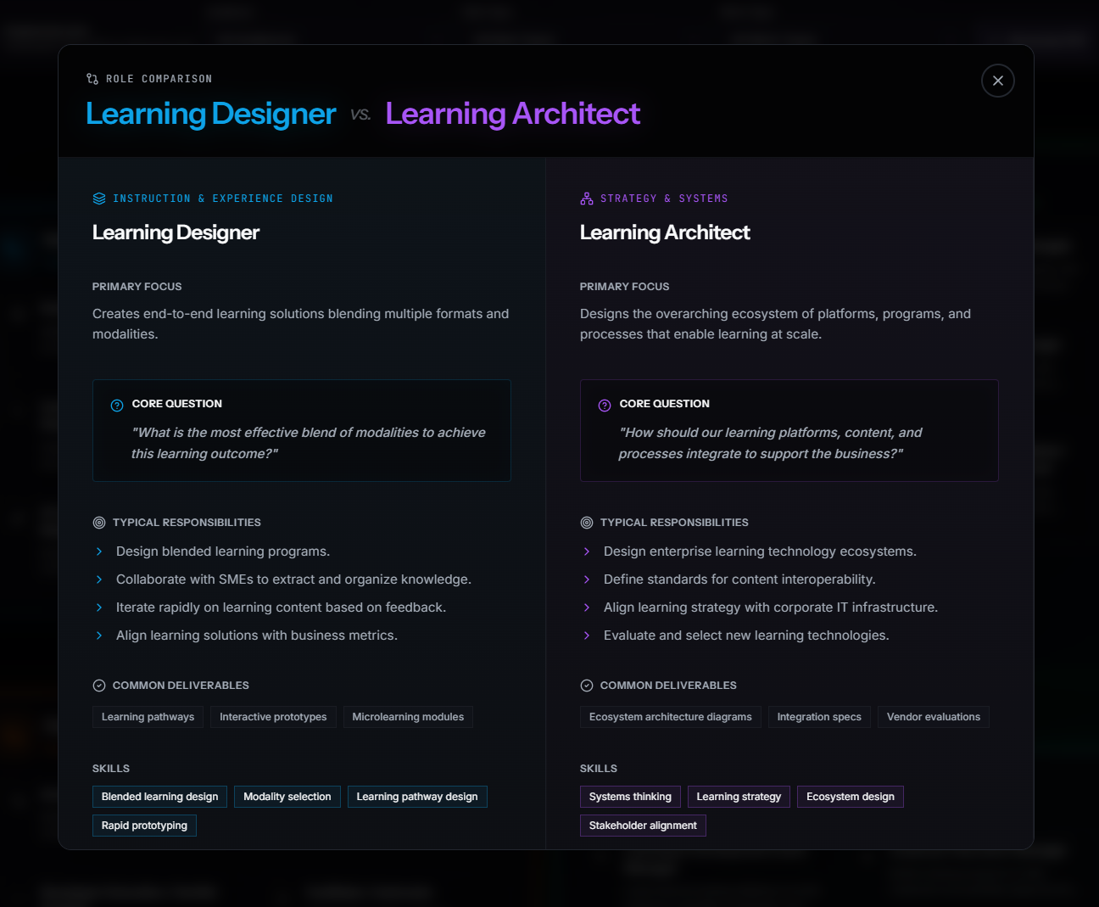1099x907 pixels.
Task: Click the chevron beside Define standards for content interoperability
Action: click(587, 579)
